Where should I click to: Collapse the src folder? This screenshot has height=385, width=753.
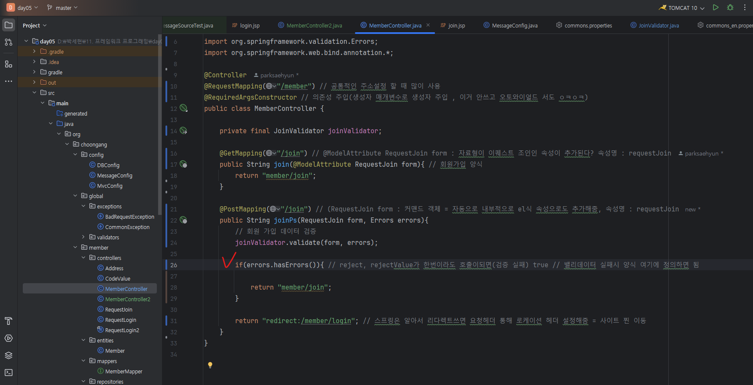pos(34,93)
